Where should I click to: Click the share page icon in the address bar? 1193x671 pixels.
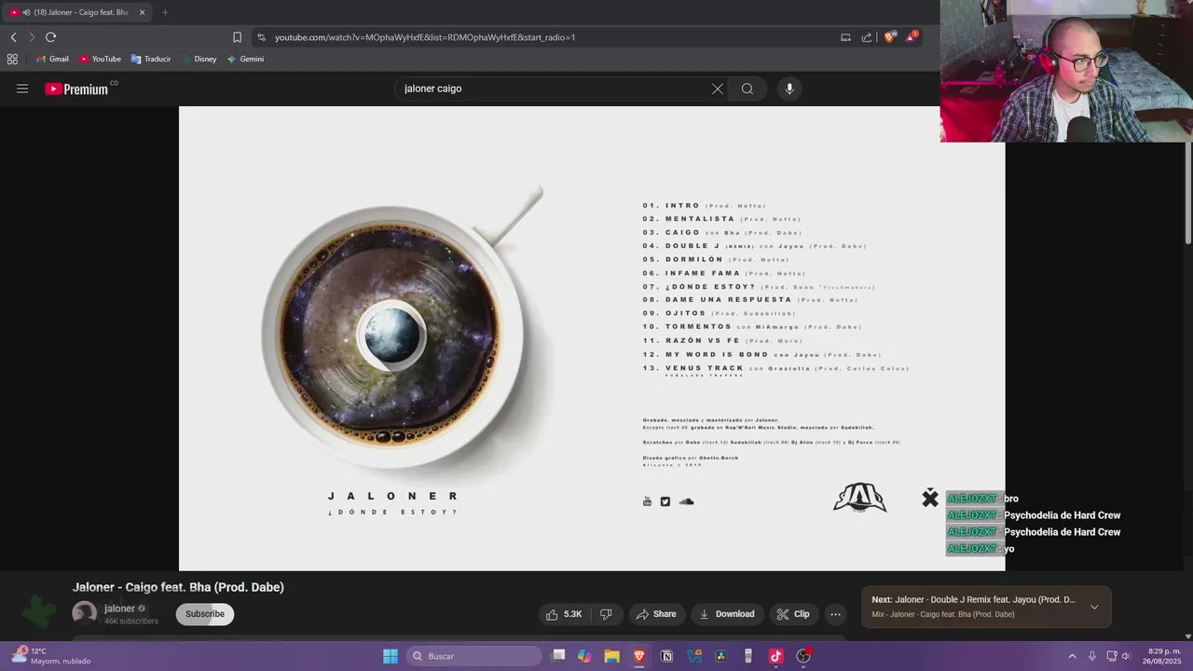[x=867, y=37]
